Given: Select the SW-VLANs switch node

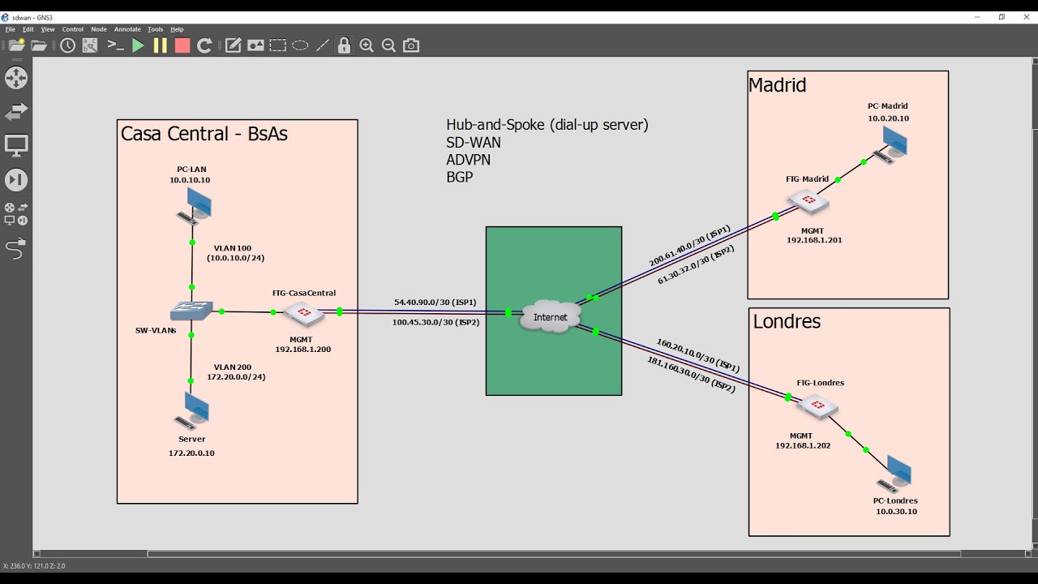Looking at the screenshot, I should click(x=191, y=311).
